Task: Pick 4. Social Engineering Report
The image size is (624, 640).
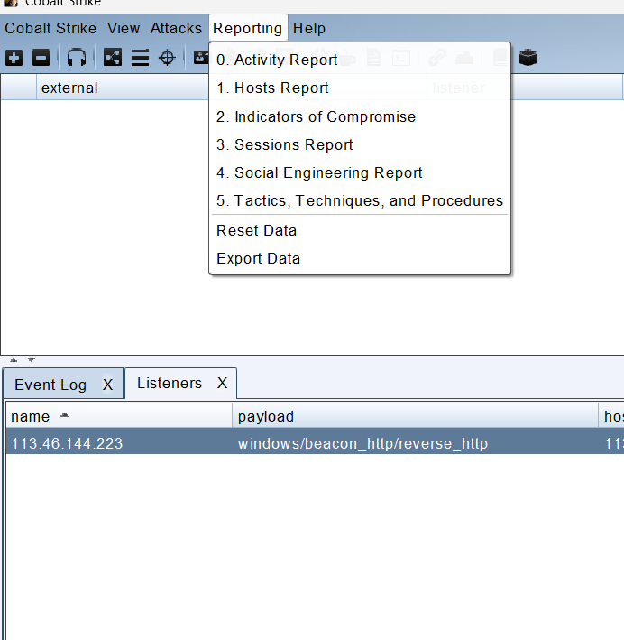Action: coord(360,172)
